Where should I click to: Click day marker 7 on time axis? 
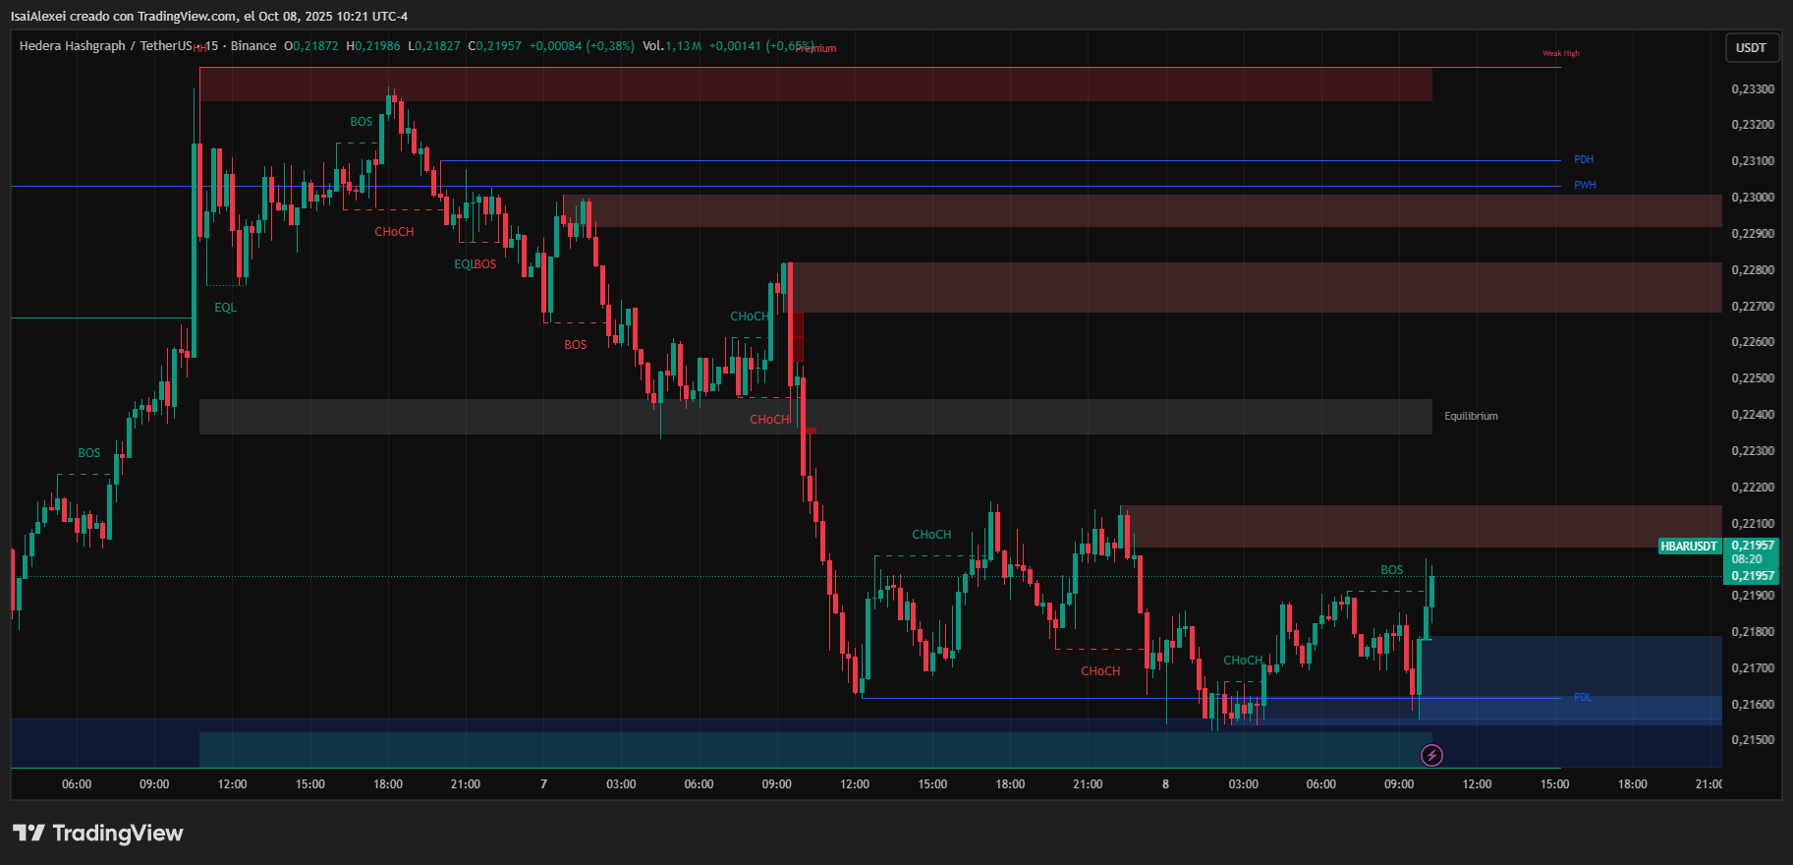[x=543, y=784]
